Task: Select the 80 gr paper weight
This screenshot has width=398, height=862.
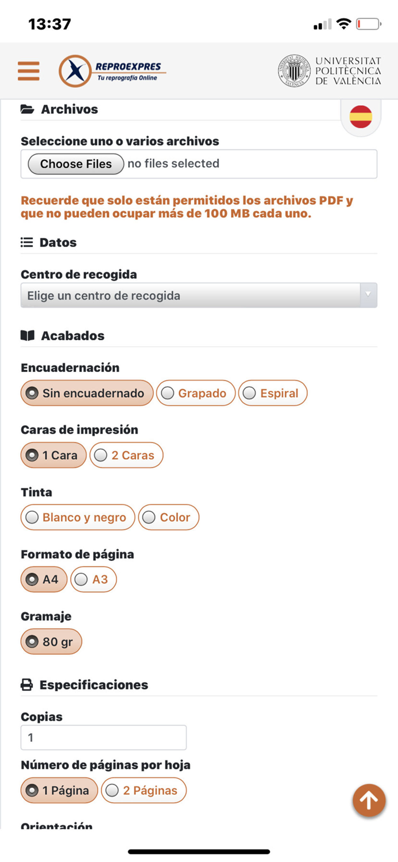Action: (x=51, y=641)
